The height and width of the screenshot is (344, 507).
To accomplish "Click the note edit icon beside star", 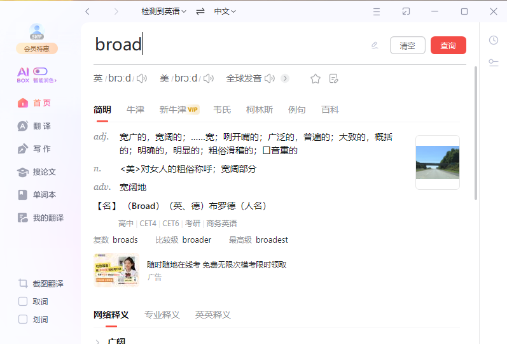I will click(x=334, y=79).
